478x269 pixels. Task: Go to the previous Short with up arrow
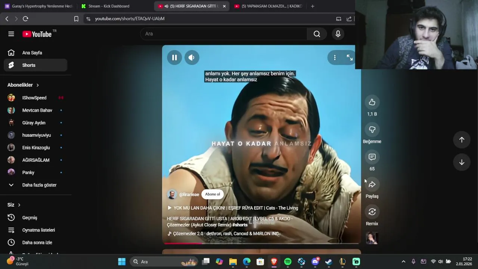462,140
